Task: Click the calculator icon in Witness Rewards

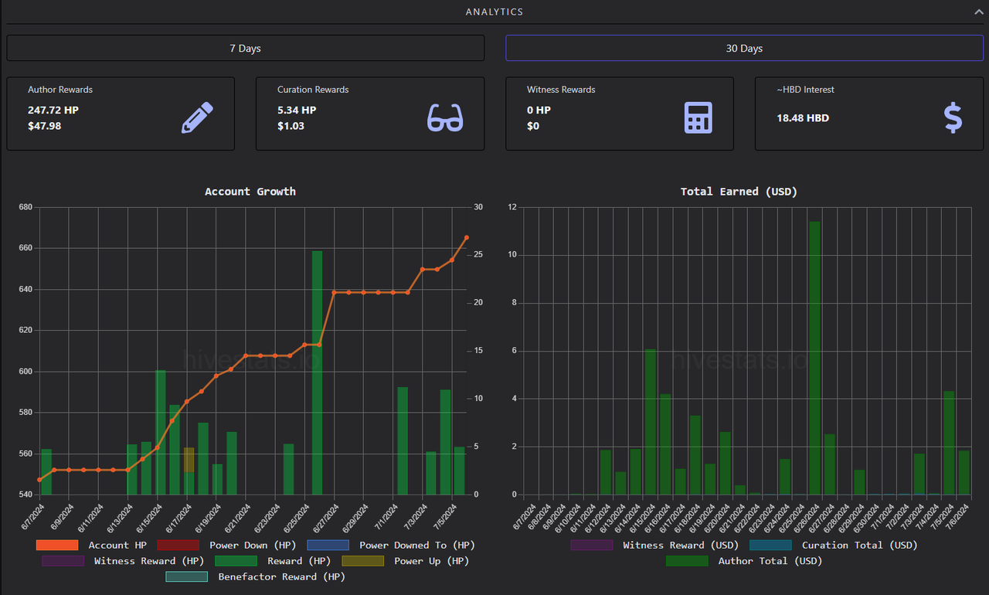Action: [x=698, y=117]
